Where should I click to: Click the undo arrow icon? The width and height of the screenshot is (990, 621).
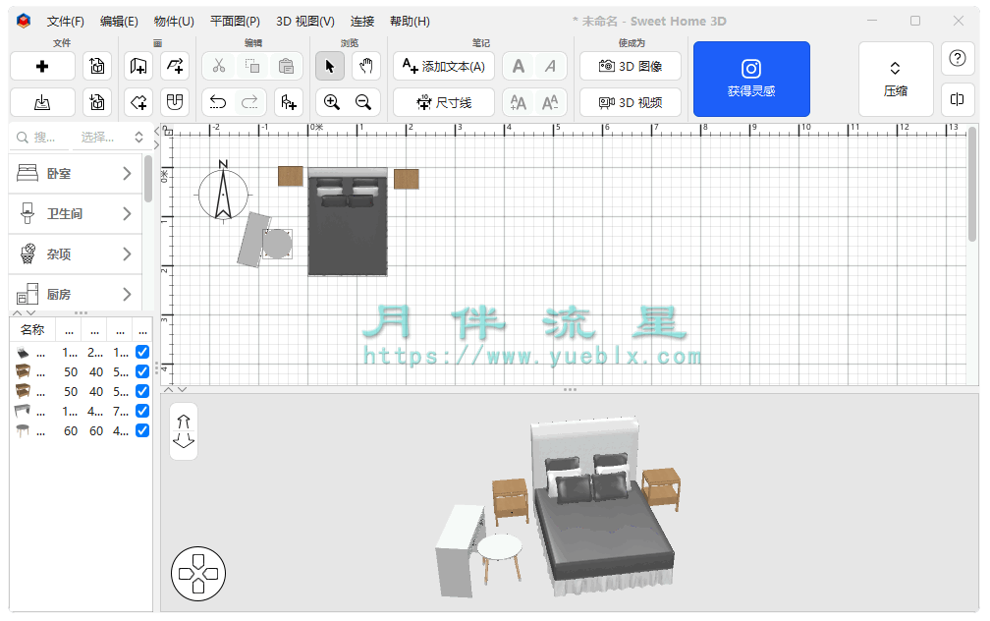pos(218,102)
